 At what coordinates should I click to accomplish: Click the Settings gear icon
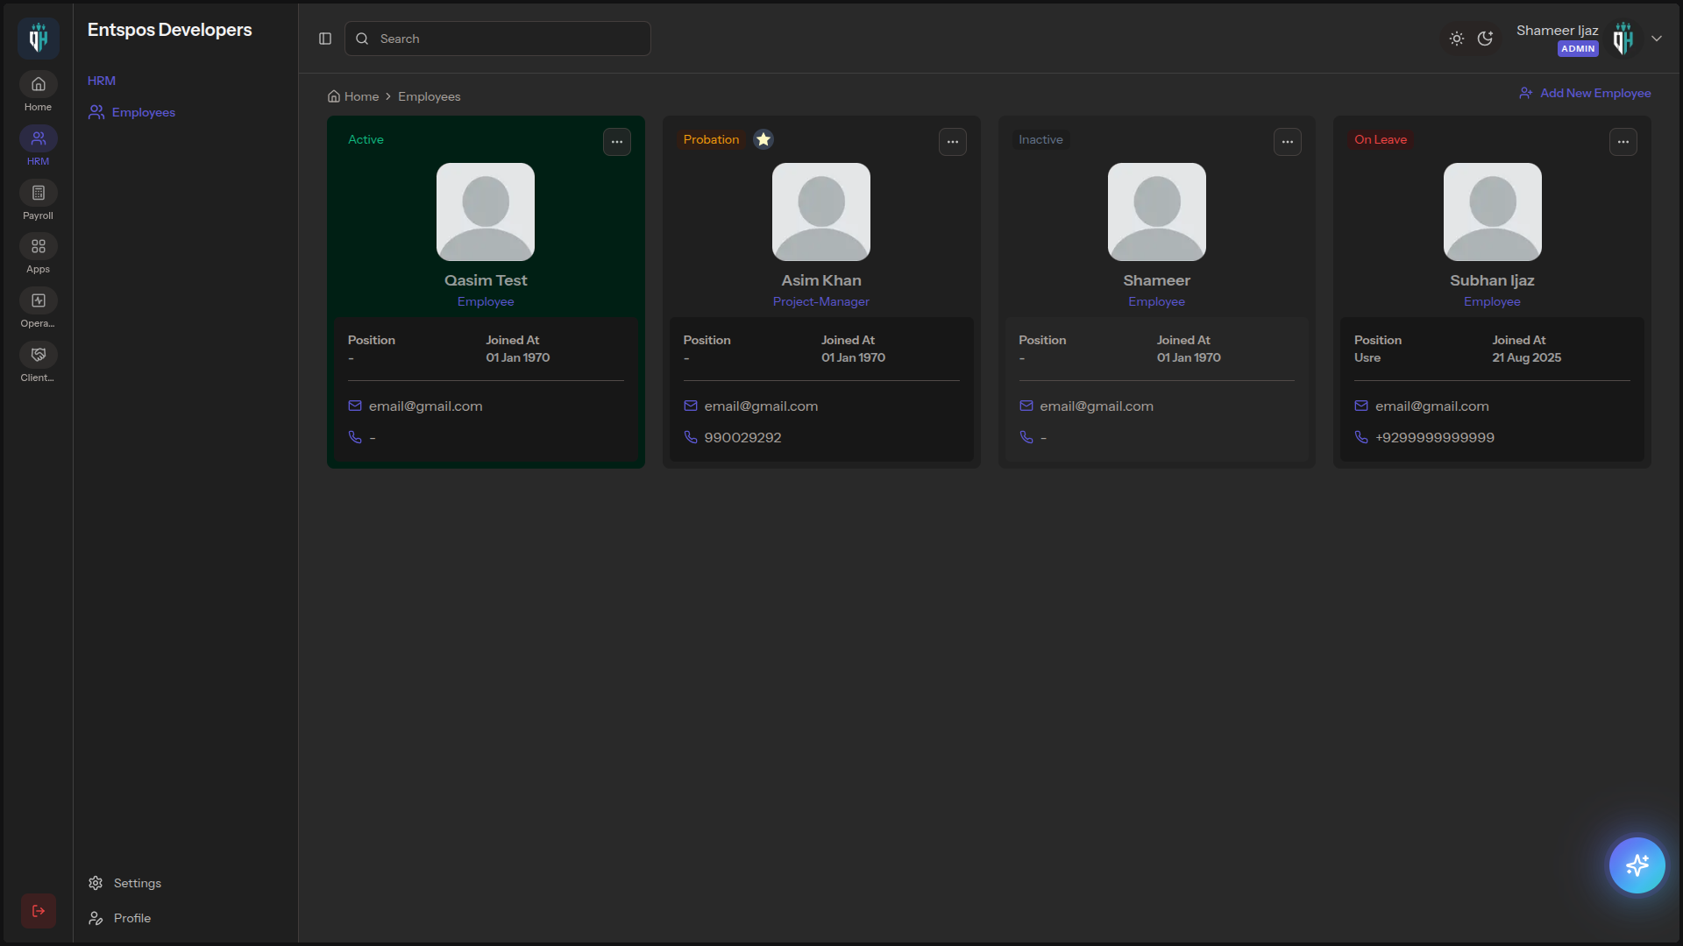96,883
